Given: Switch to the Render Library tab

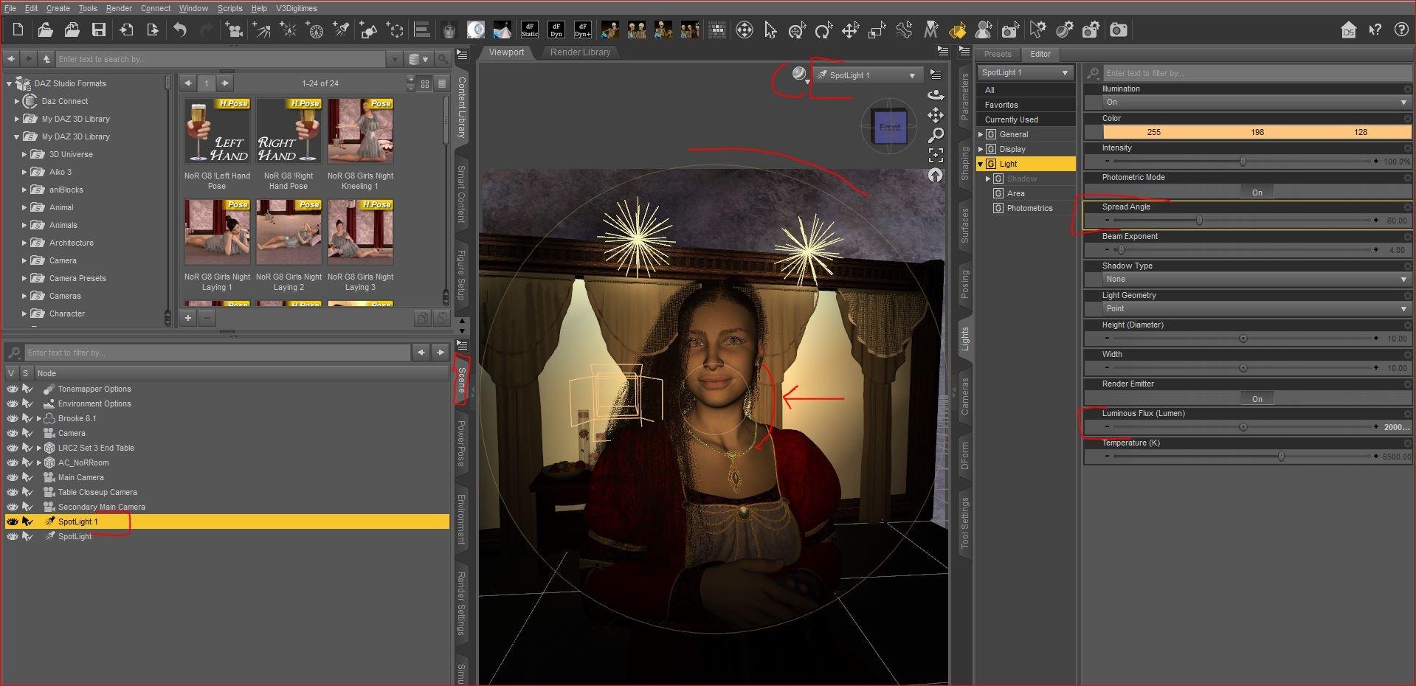Looking at the screenshot, I should tap(580, 52).
